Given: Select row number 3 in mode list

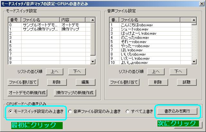Looking at the screenshot, I should click(x=49, y=38).
